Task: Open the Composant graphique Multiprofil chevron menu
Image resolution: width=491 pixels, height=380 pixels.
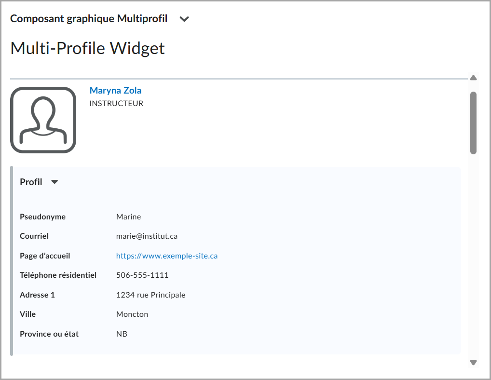Action: point(184,19)
